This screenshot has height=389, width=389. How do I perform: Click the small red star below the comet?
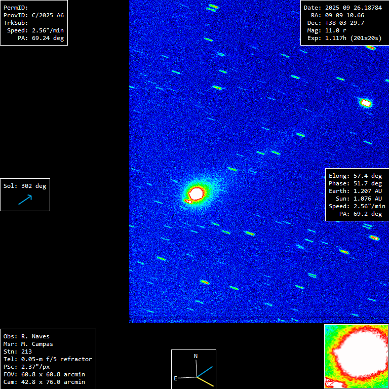click(189, 202)
